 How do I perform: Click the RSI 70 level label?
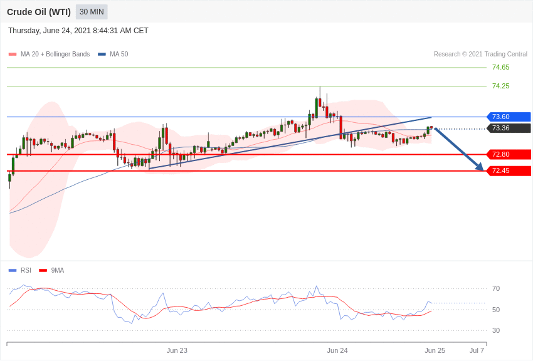click(x=496, y=288)
